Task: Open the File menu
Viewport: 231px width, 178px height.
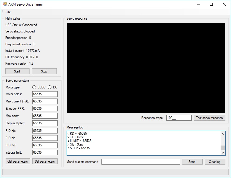Action: coord(8,12)
